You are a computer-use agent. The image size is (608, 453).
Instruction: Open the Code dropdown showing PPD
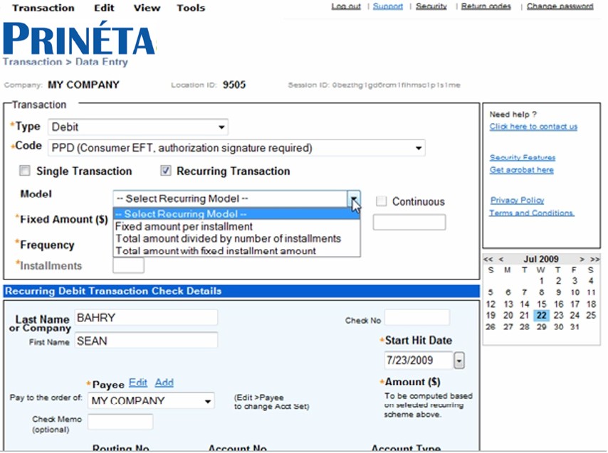click(236, 148)
